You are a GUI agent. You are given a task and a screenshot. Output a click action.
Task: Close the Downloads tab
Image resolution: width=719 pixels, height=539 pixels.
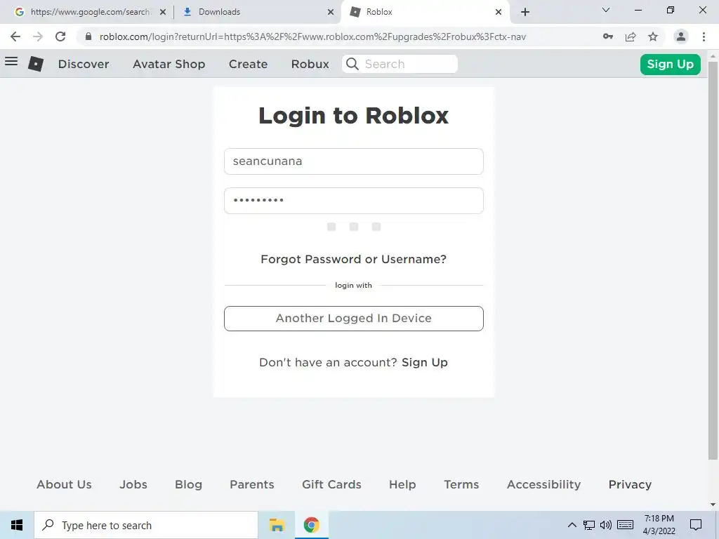coord(331,12)
